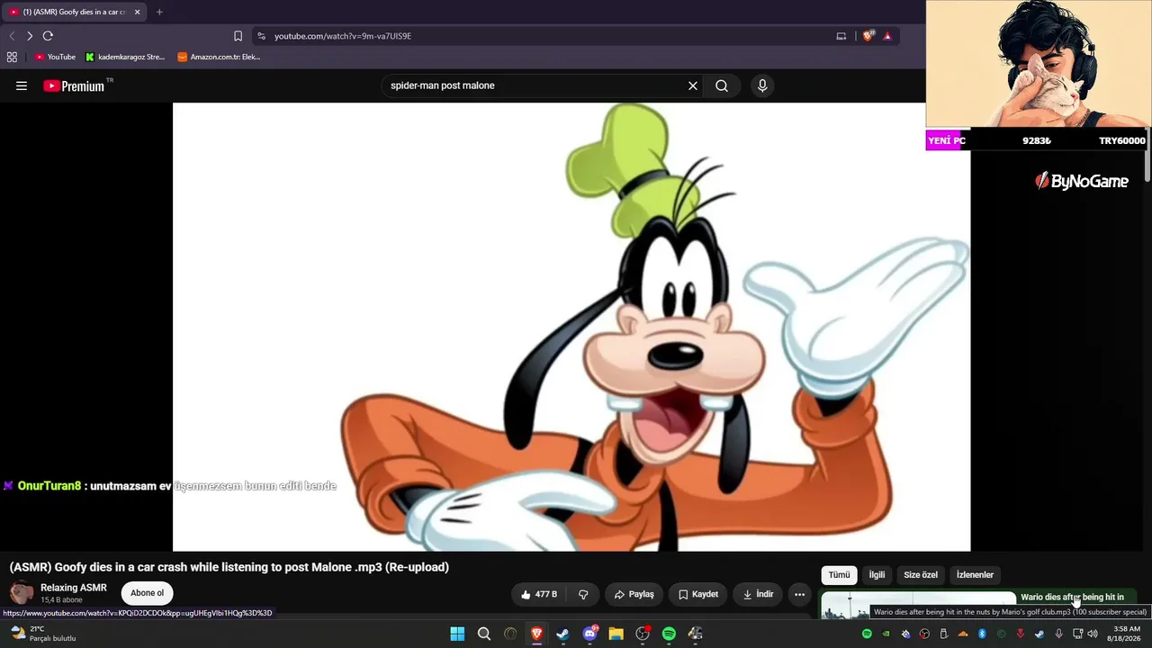Save the video with Kaydet

coord(698,594)
